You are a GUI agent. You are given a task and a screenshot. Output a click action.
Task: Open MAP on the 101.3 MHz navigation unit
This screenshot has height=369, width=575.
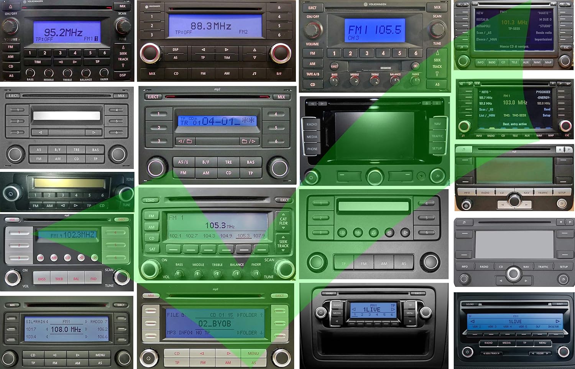[549, 62]
